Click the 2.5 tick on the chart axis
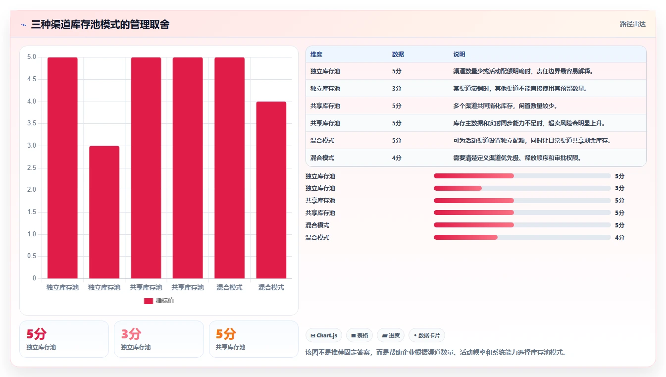 tap(31, 168)
